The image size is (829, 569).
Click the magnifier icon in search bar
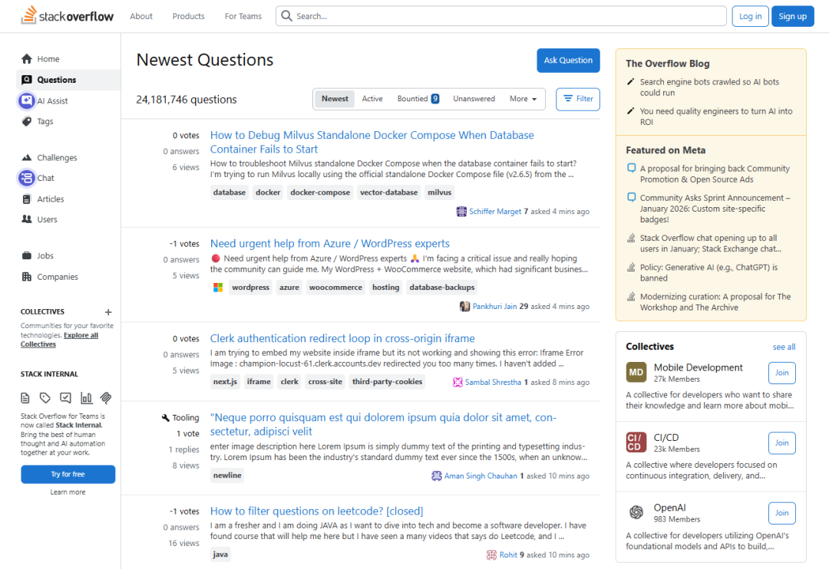point(286,16)
